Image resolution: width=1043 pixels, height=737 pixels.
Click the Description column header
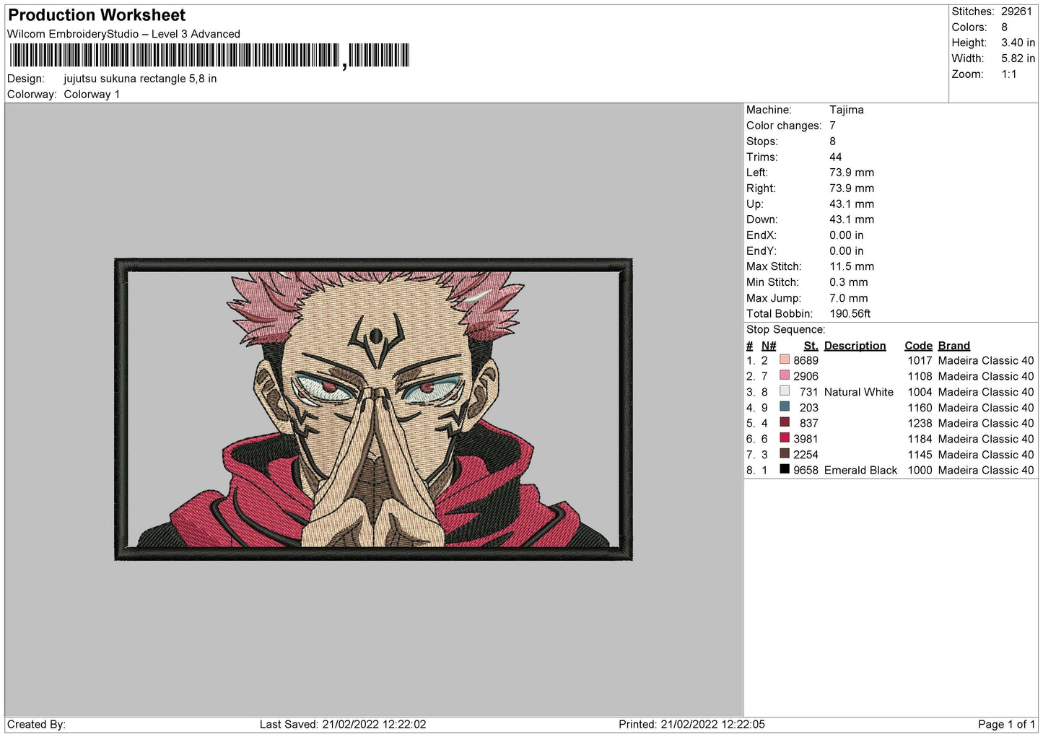[x=855, y=346]
